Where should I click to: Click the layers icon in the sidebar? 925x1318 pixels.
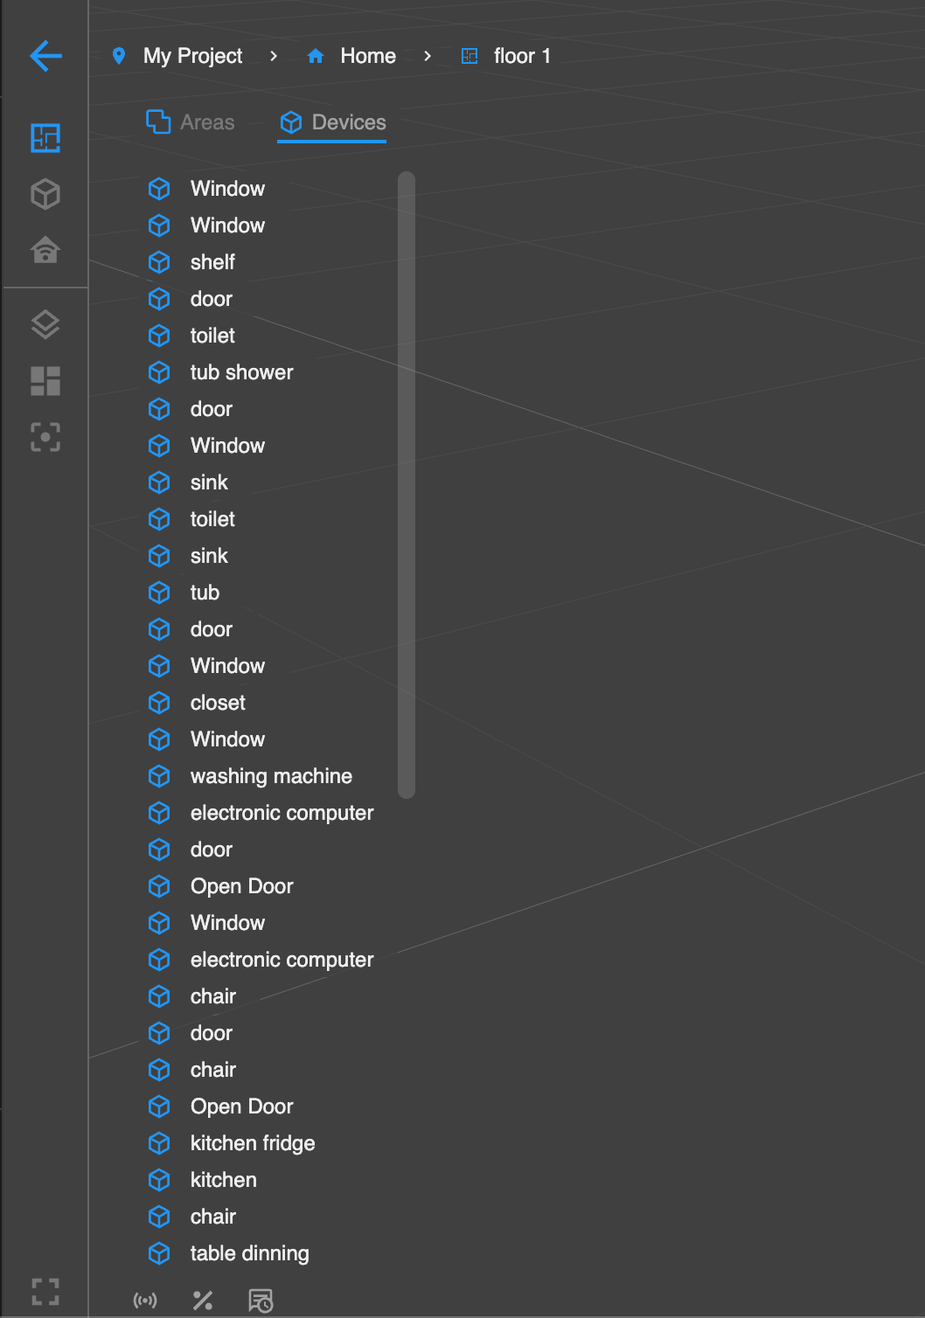coord(45,324)
